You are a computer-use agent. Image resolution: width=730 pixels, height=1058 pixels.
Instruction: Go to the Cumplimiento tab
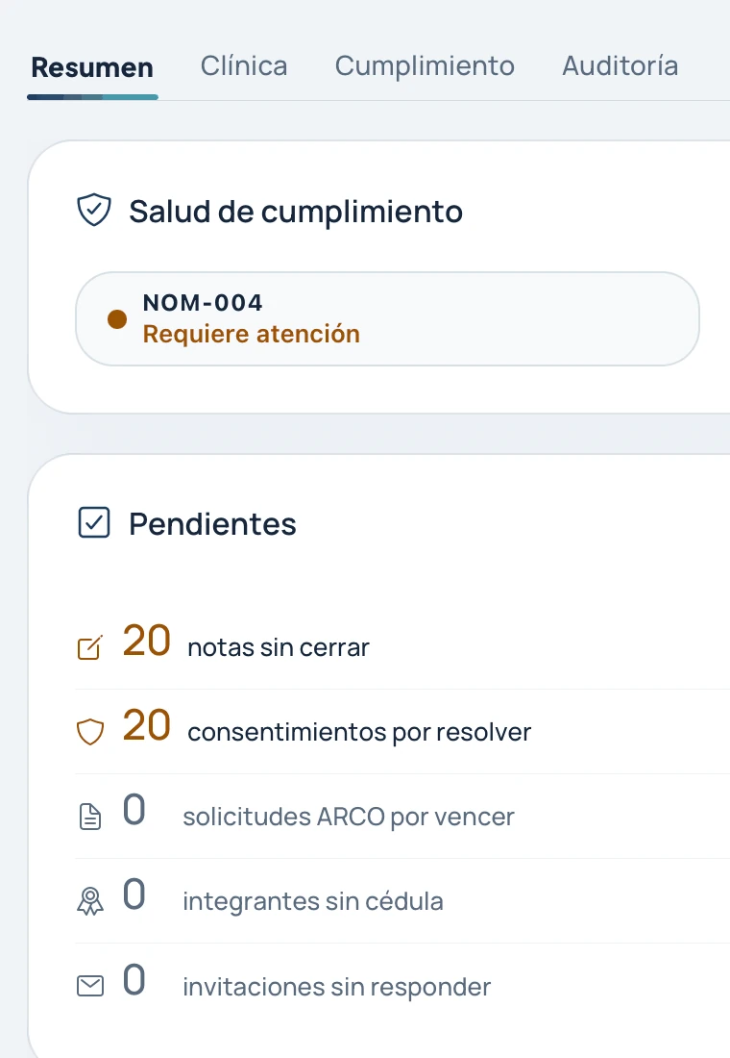coord(425,66)
